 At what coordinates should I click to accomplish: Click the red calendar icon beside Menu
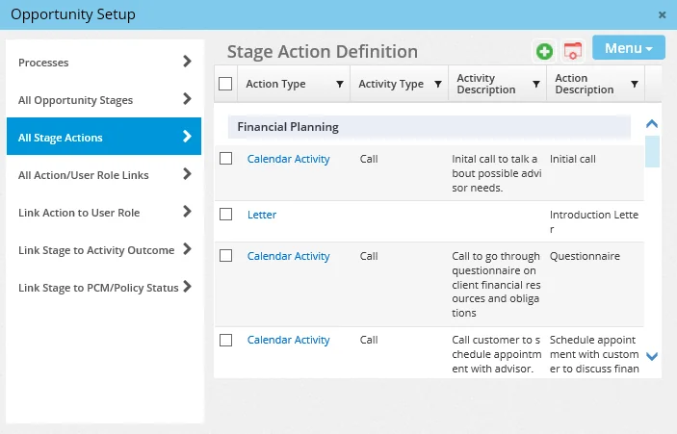[x=573, y=51]
